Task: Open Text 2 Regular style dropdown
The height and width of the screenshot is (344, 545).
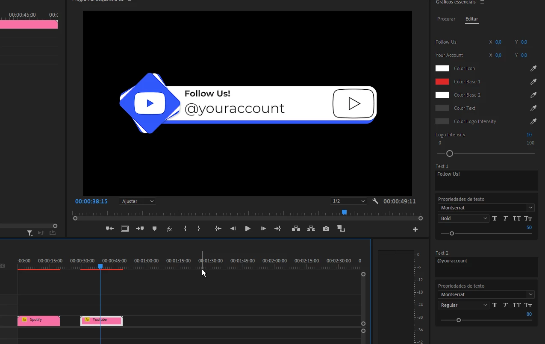Action: pos(463,305)
